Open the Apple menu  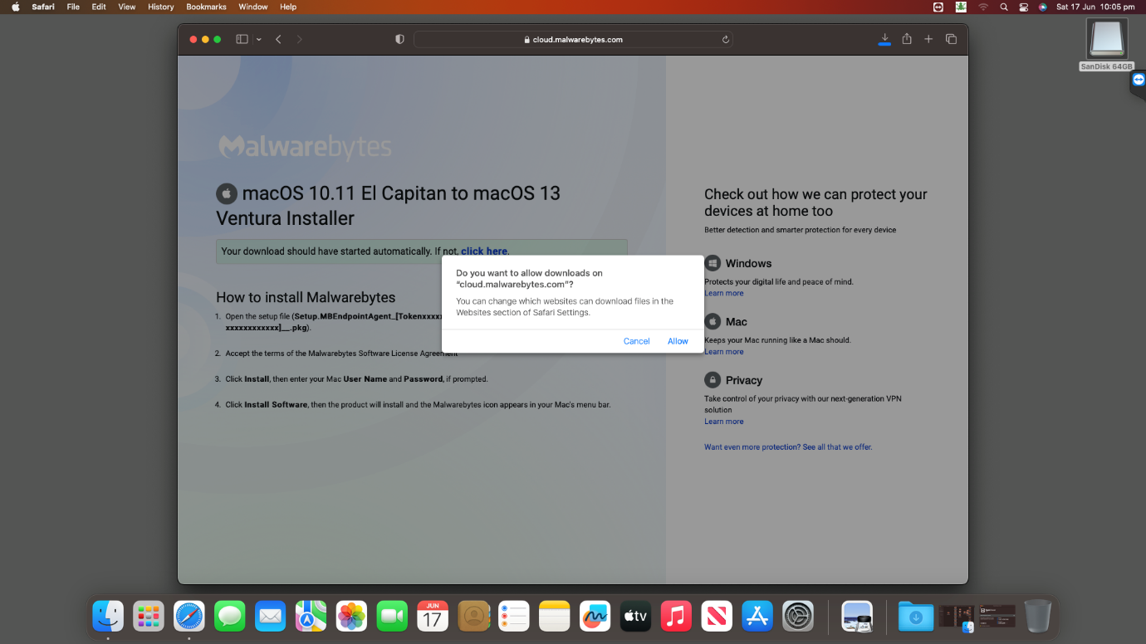click(x=16, y=7)
